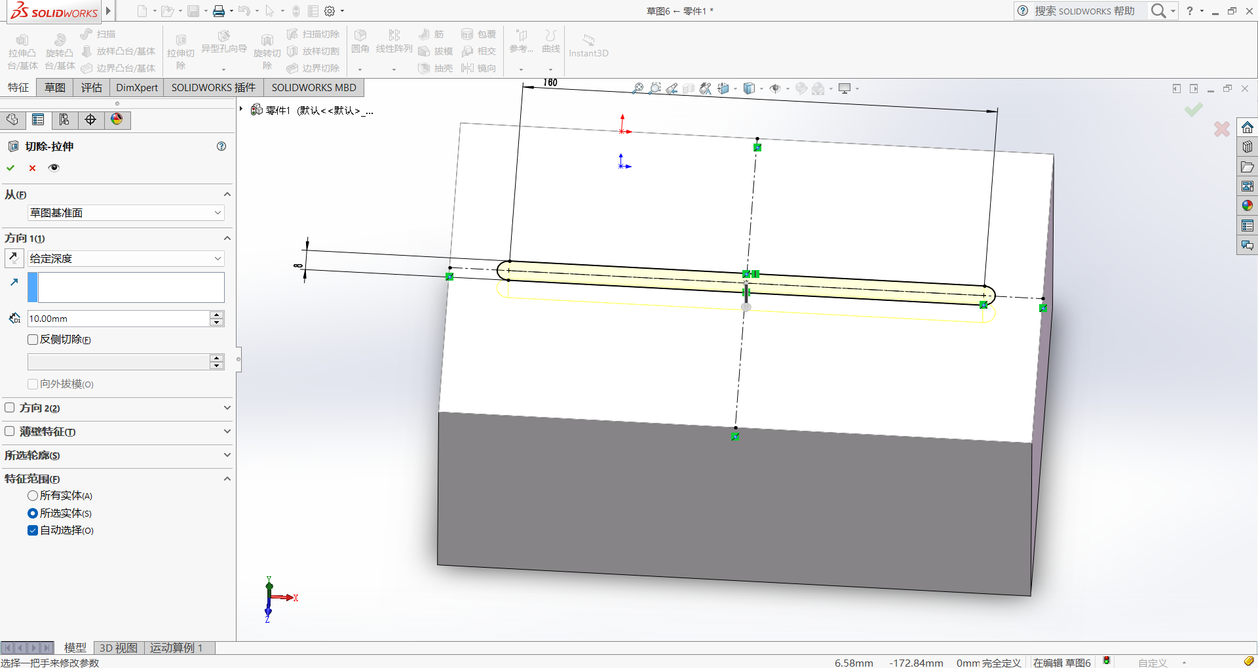The image size is (1258, 668).
Task: Click the green checkmark to accept cut-extrude
Action: pyautogui.click(x=10, y=168)
